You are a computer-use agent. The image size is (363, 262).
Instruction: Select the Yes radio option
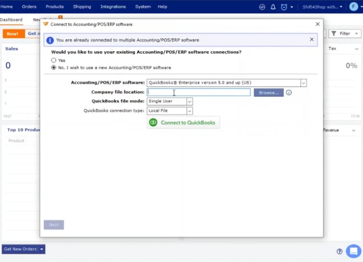pyautogui.click(x=54, y=60)
